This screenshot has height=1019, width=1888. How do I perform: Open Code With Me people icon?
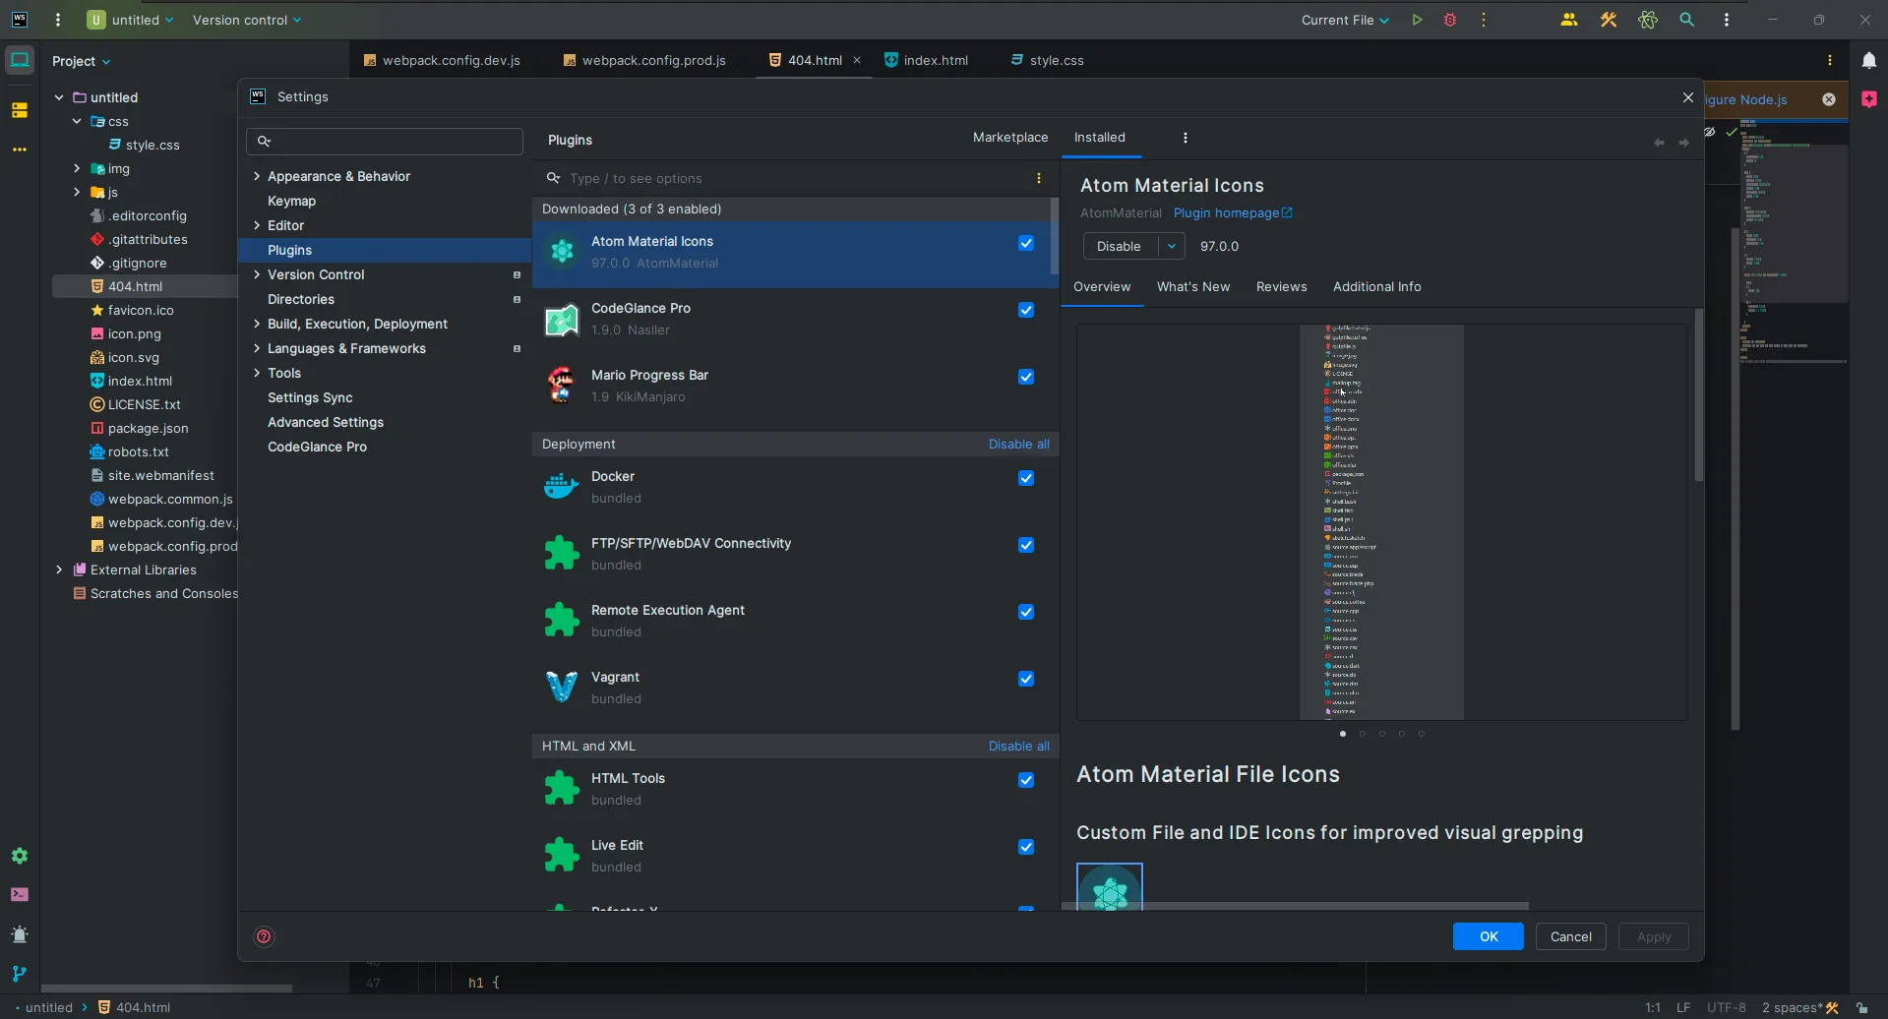[x=1569, y=20]
